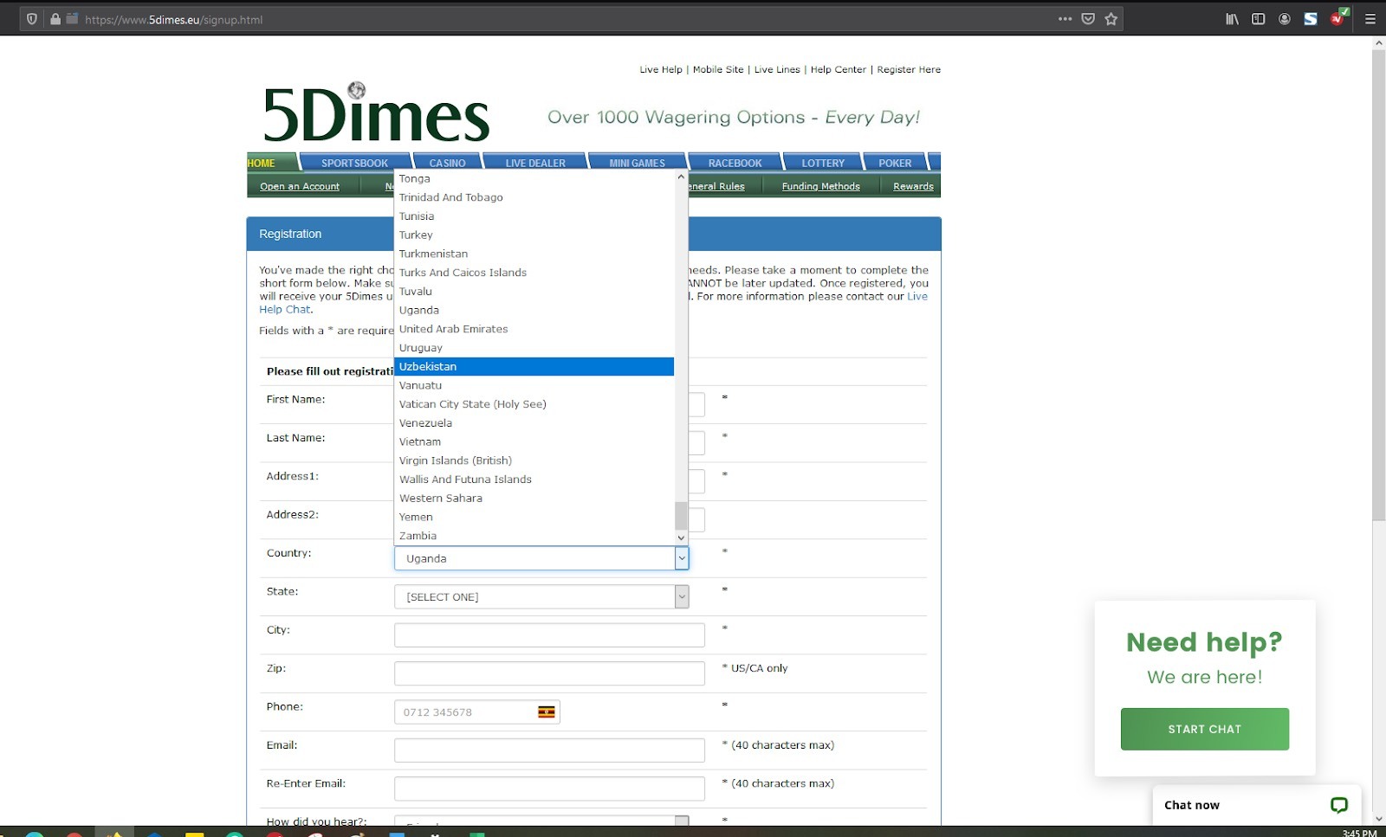1386x837 pixels.
Task: Open the Firefox account avatar icon
Action: pos(1285,19)
